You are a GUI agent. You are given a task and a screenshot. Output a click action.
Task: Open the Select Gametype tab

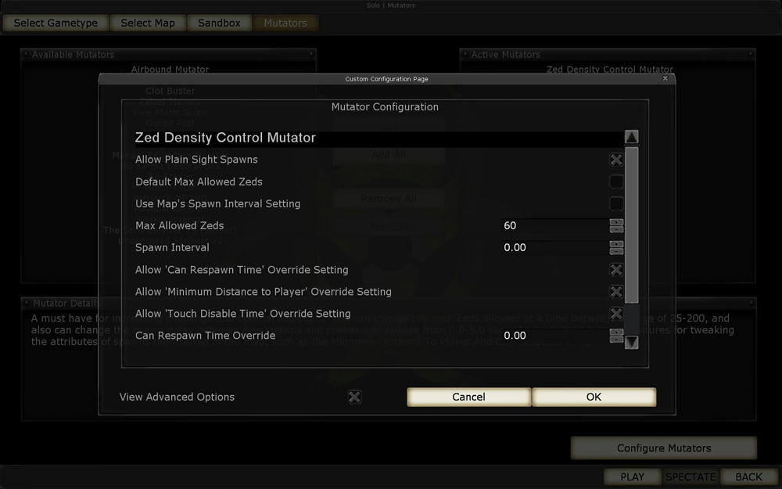(x=56, y=23)
